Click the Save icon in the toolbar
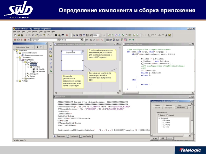Screen dimensions: 206x154 tap(22, 35)
